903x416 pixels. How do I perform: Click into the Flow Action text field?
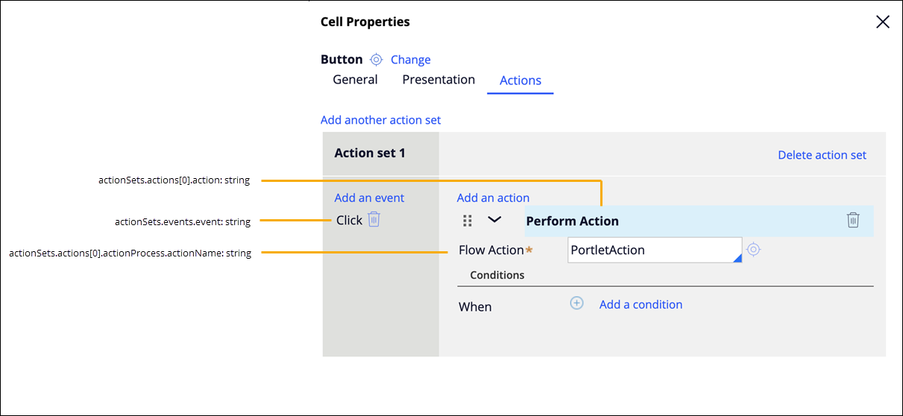(649, 250)
